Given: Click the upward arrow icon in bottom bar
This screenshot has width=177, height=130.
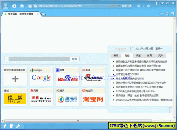Looking at the screenshot, I should click(5, 126).
